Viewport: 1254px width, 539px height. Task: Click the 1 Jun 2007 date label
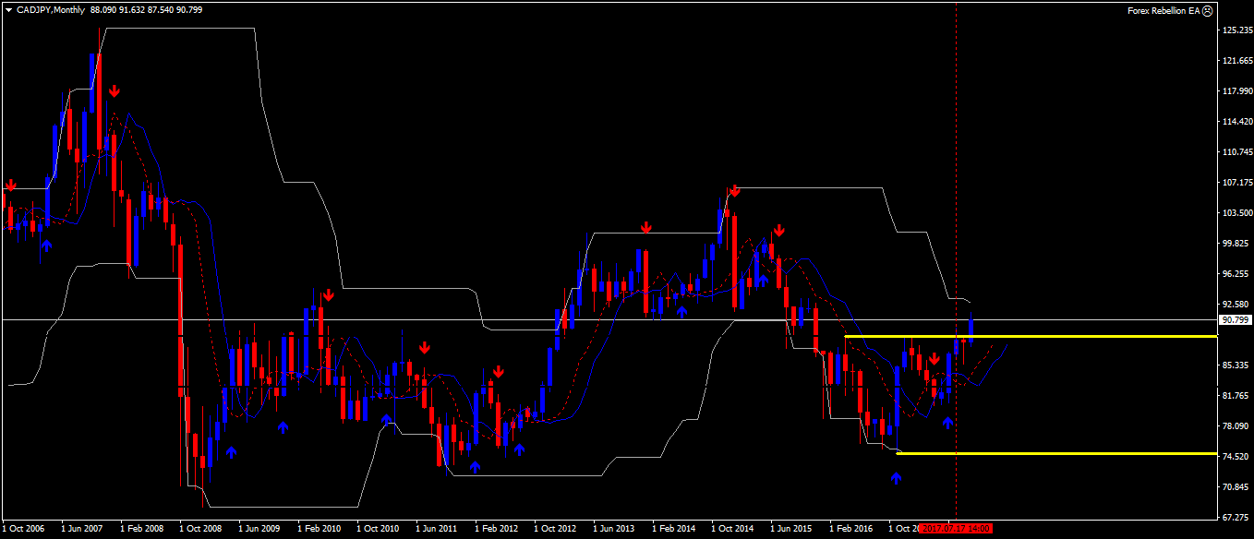(x=82, y=530)
